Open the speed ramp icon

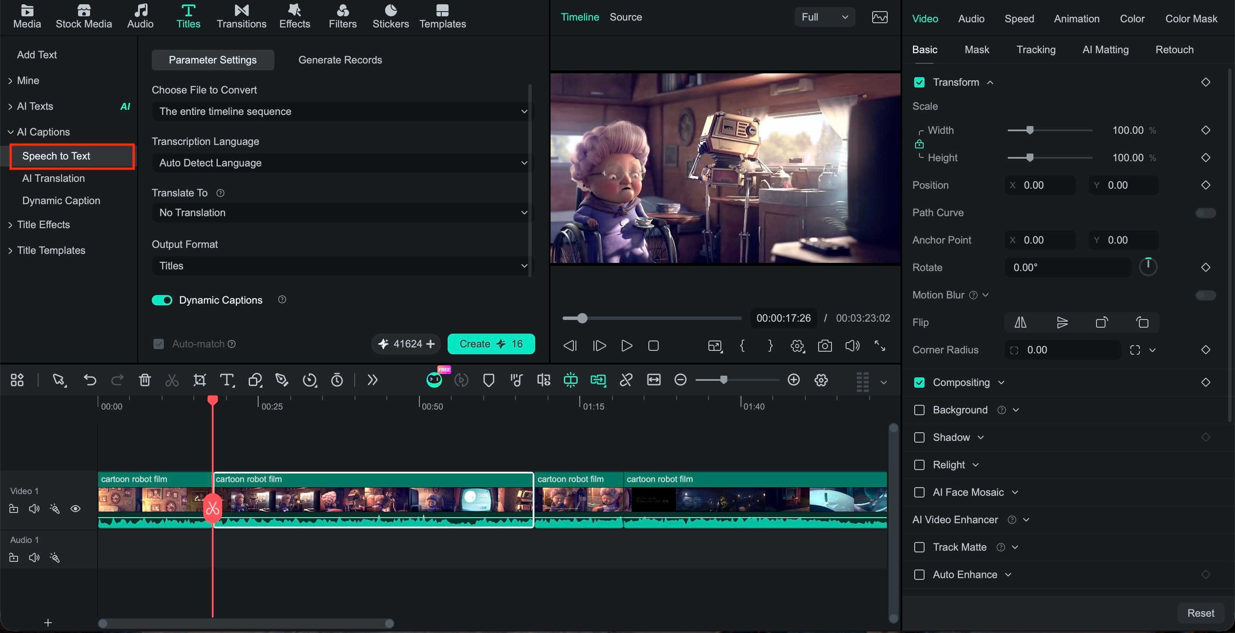(x=310, y=380)
